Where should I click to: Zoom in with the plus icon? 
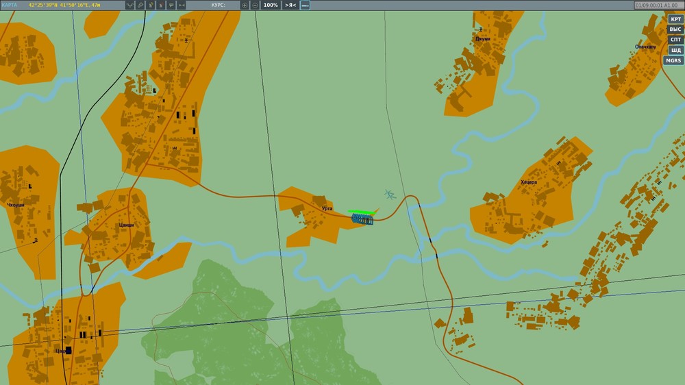click(x=245, y=5)
